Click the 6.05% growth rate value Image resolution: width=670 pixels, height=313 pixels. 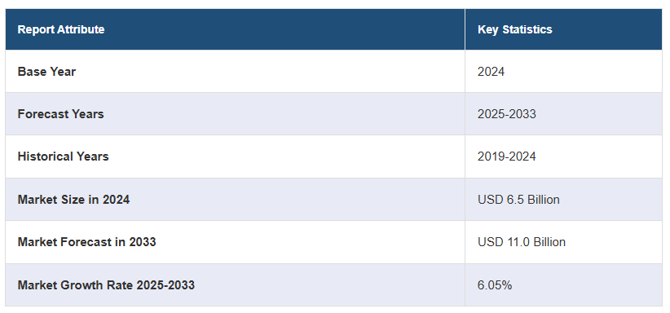(x=495, y=284)
